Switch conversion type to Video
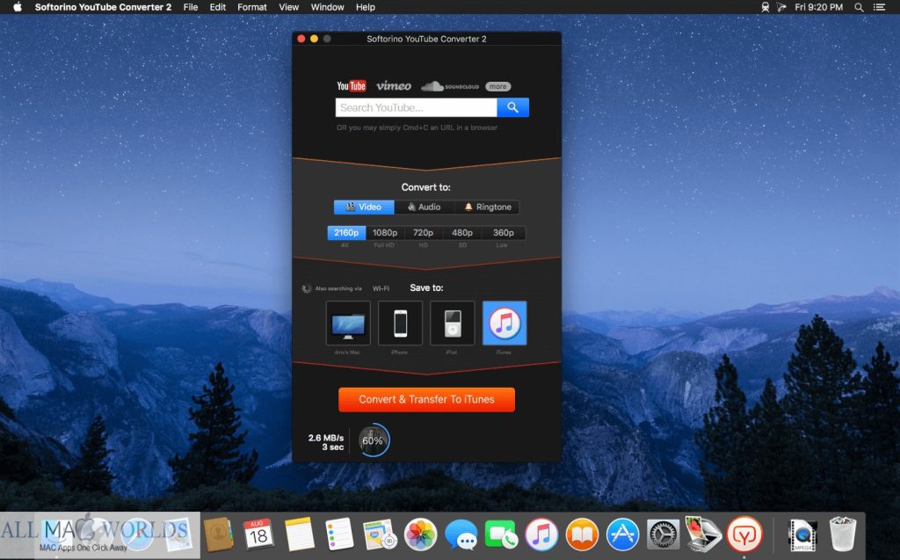Image resolution: width=900 pixels, height=560 pixels. (364, 207)
